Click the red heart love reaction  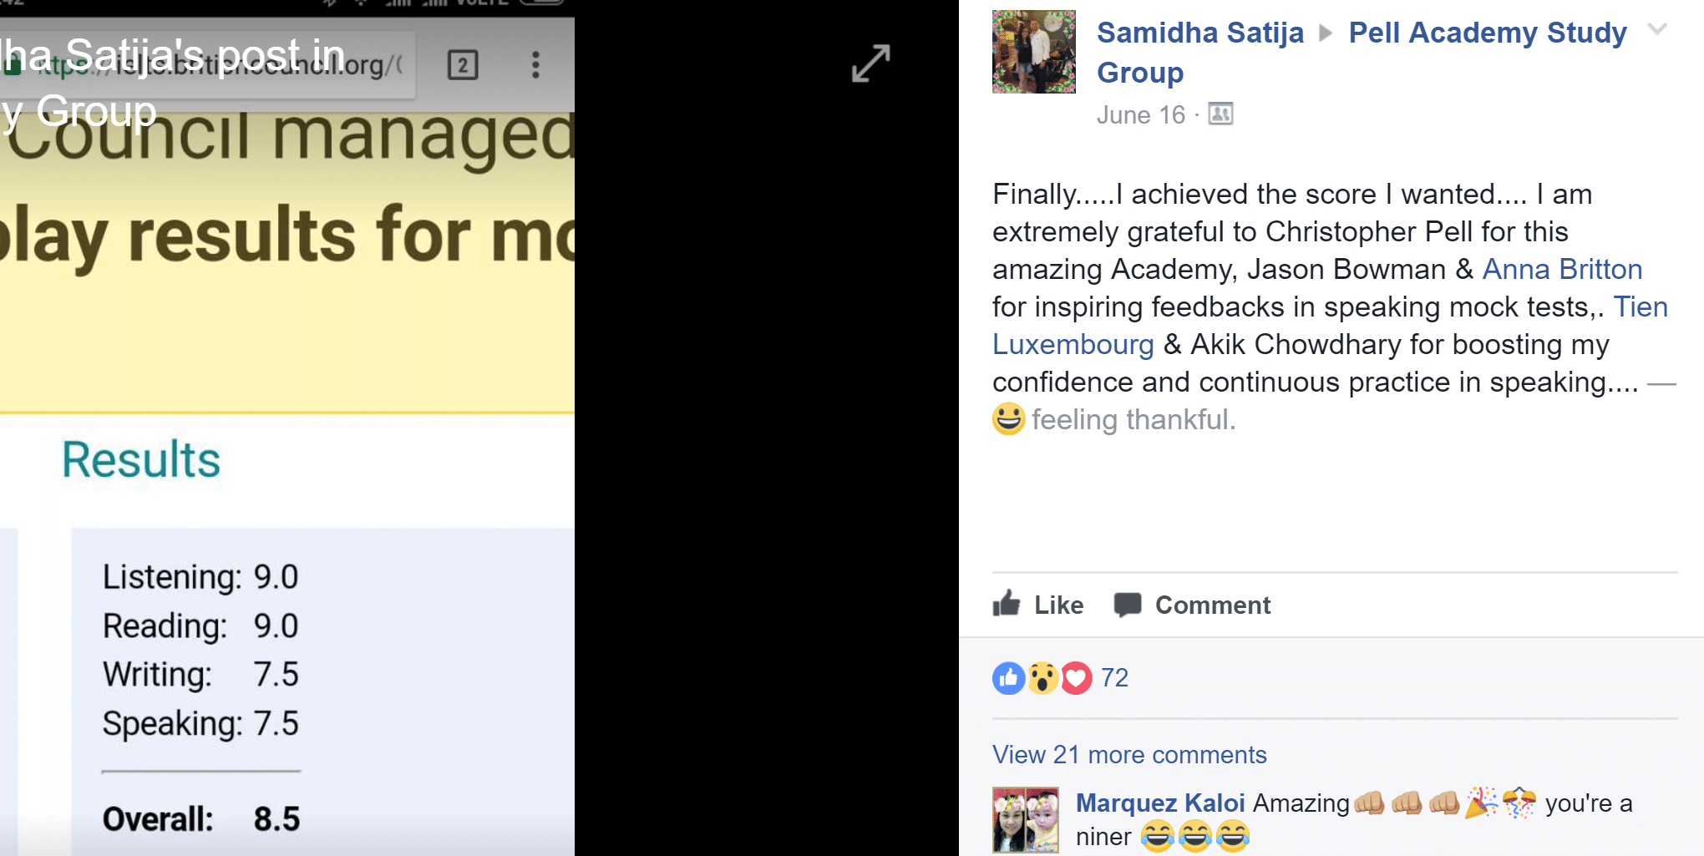coord(1076,678)
